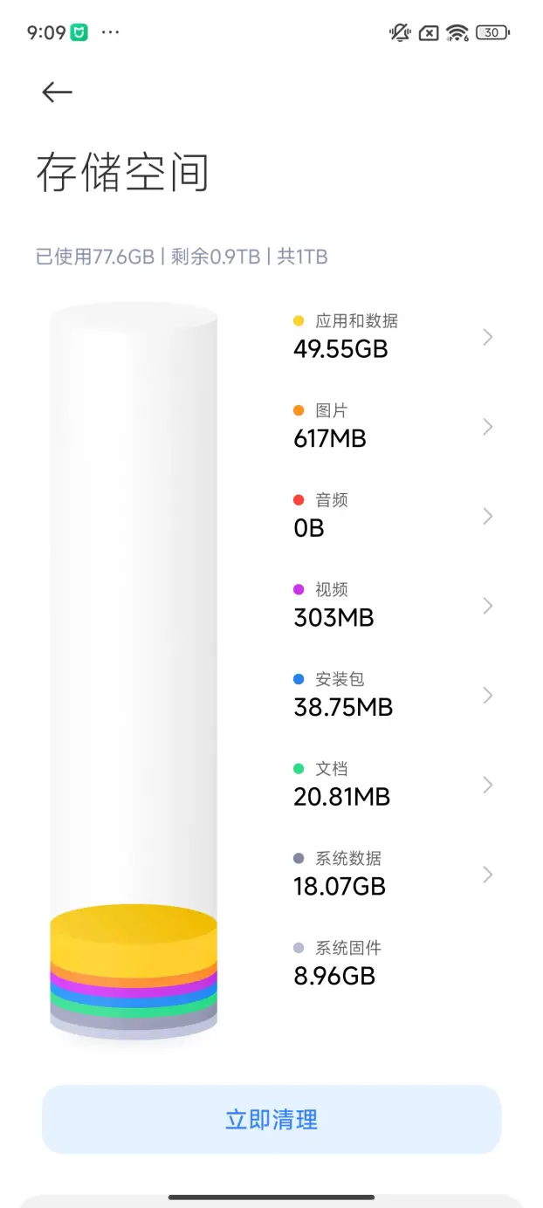Open 安装包 details chevron
This screenshot has width=543, height=1208.
coord(488,696)
